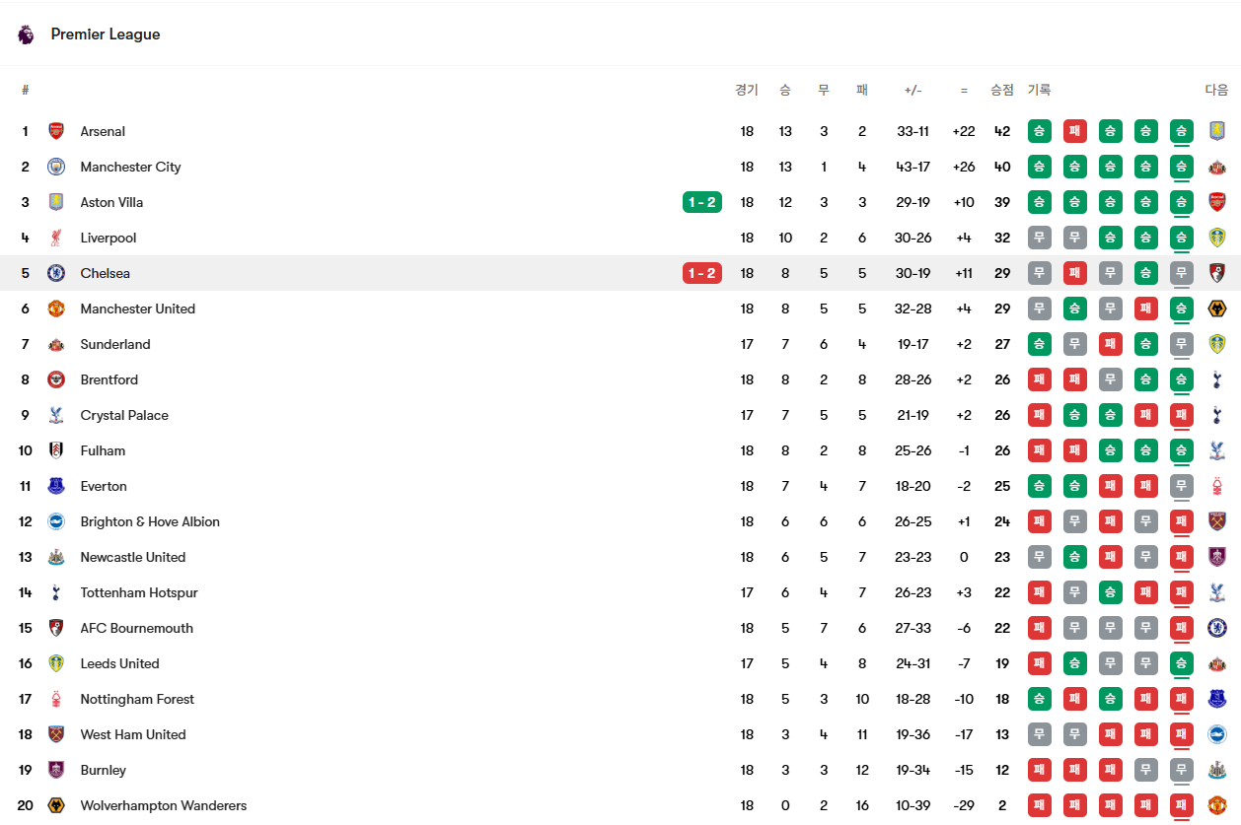Viewport: 1241px width, 825px height.
Task: Click the Liverpool crest in standings
Action: point(56,238)
